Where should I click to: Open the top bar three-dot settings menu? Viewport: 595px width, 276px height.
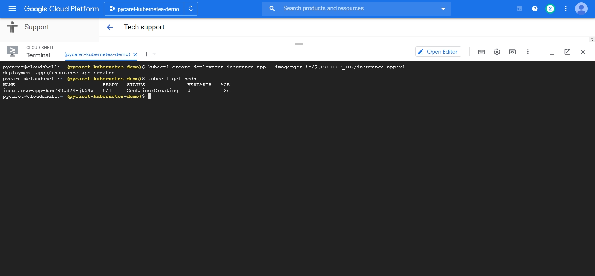coord(566,9)
